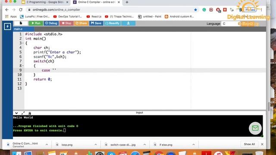Reload the onlinegdb page
The image size is (276, 155).
tap(21, 9)
